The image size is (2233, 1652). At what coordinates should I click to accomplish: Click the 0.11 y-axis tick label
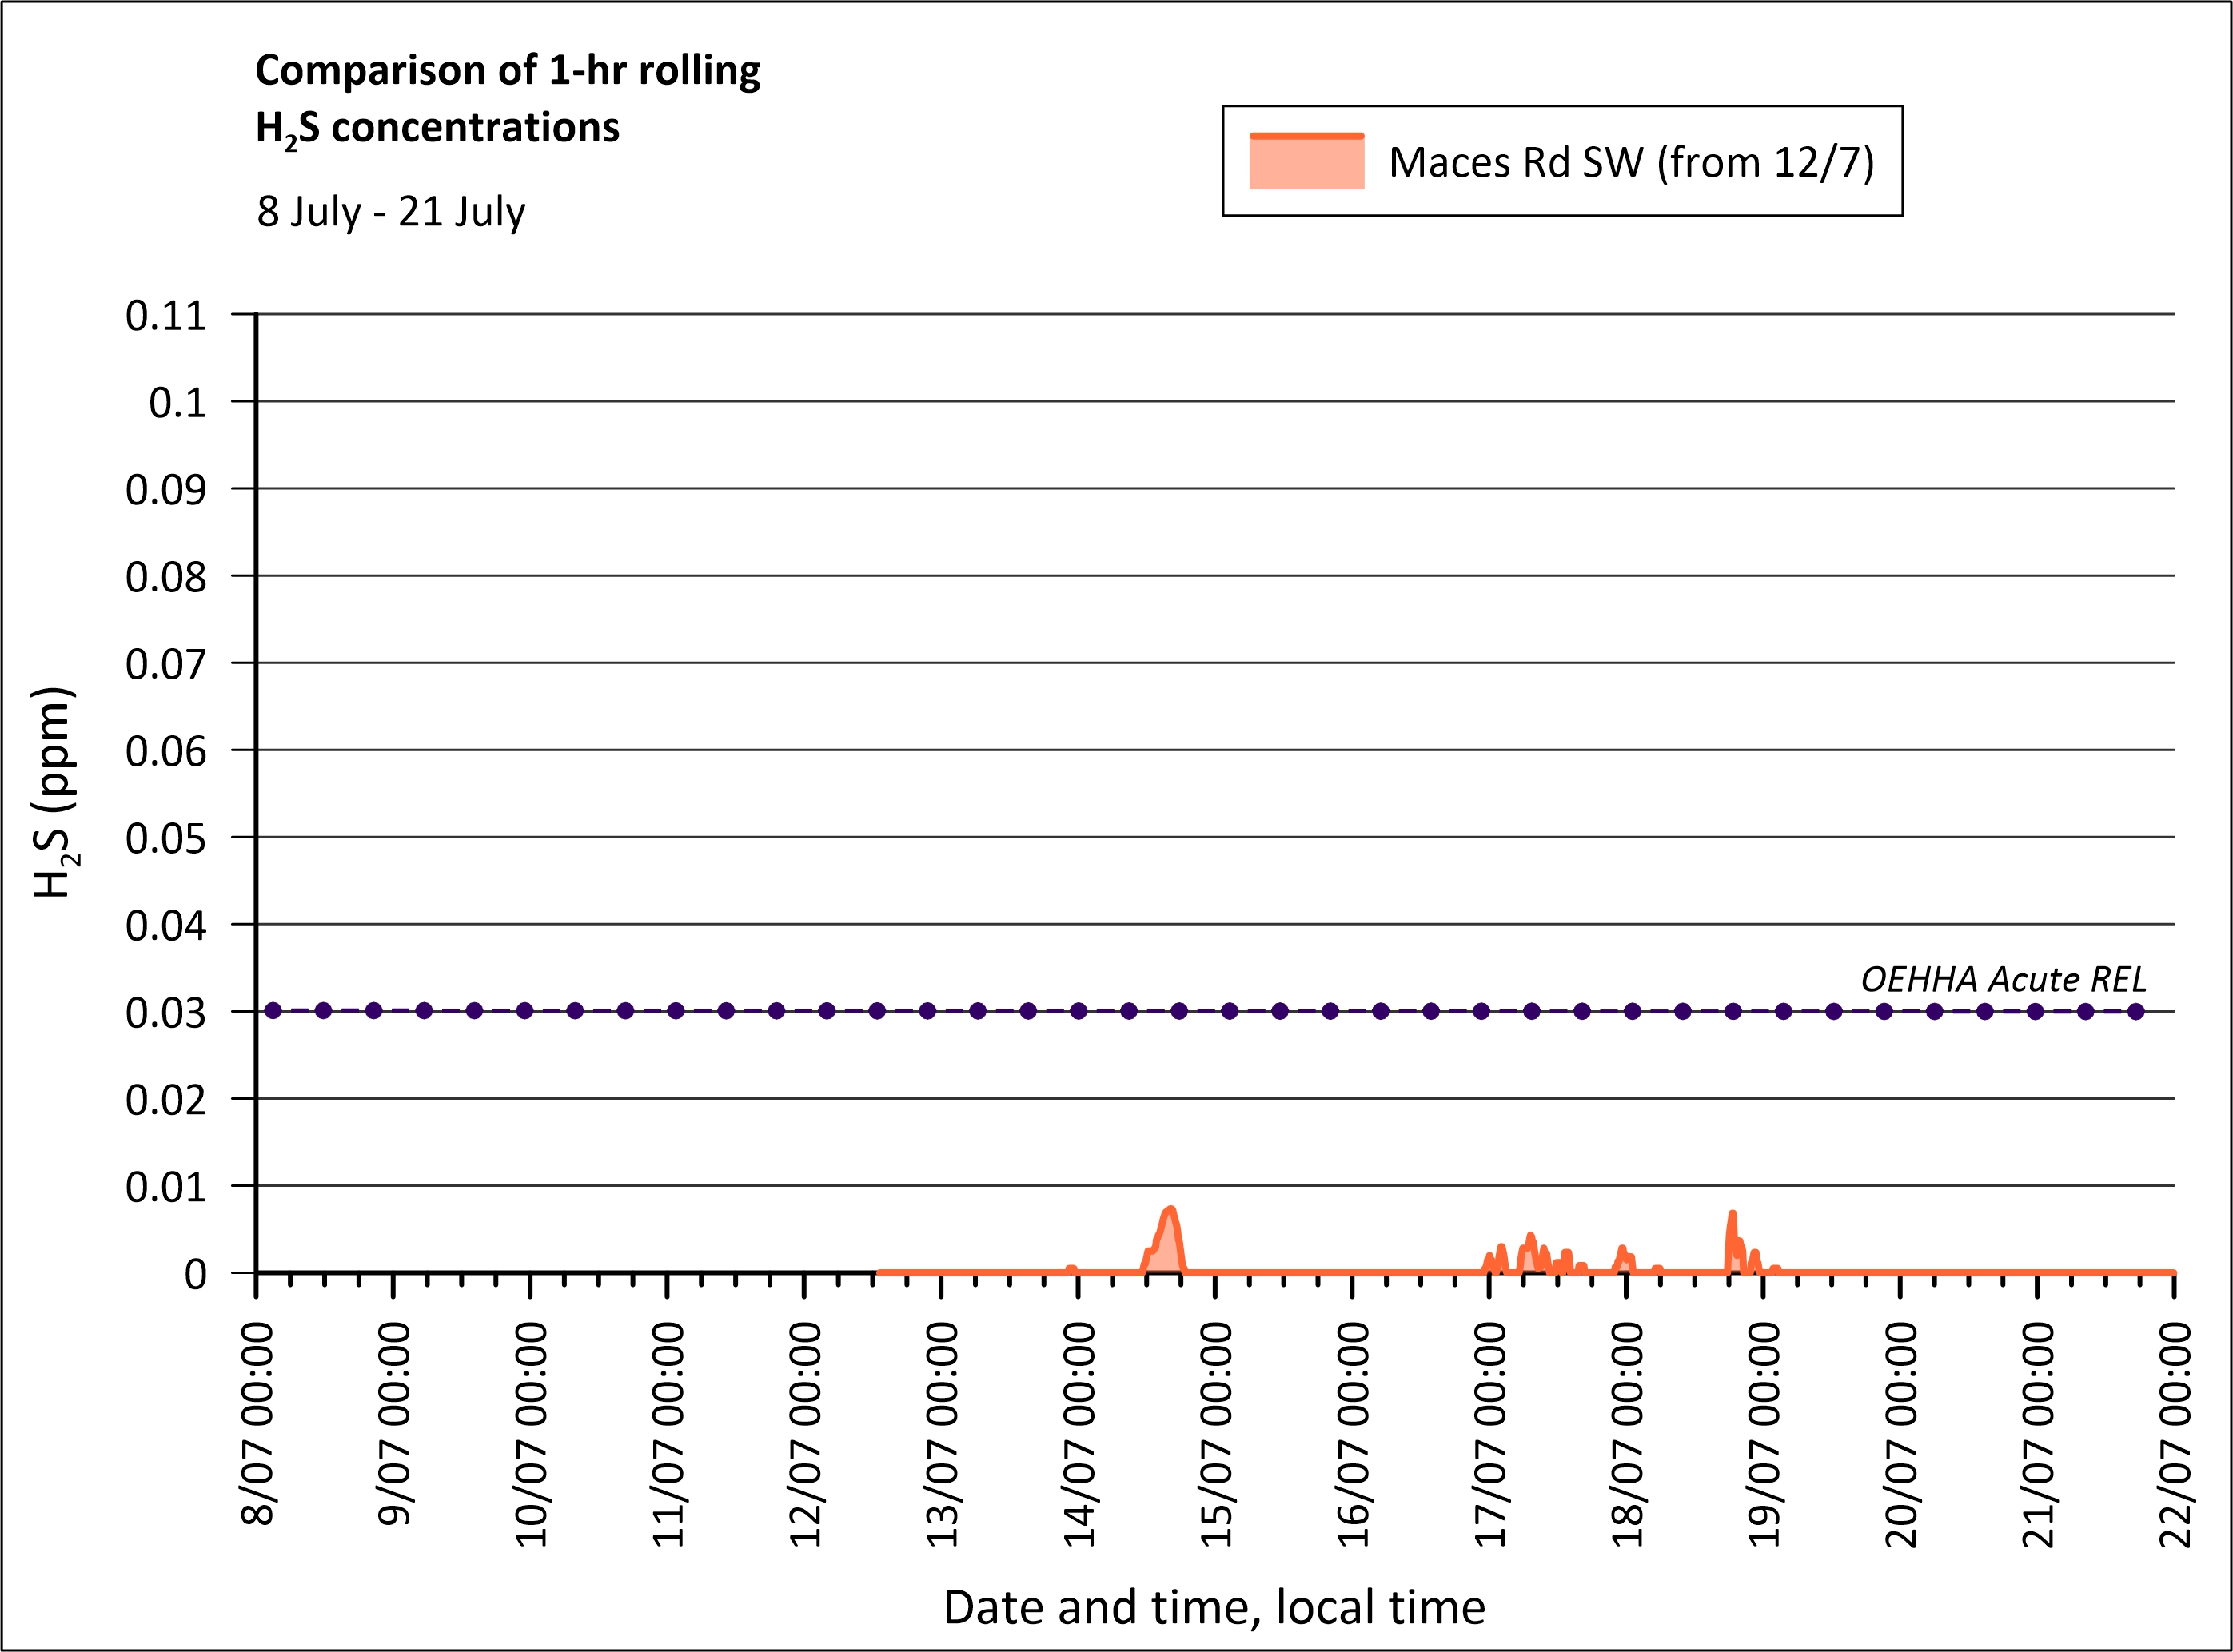point(166,316)
